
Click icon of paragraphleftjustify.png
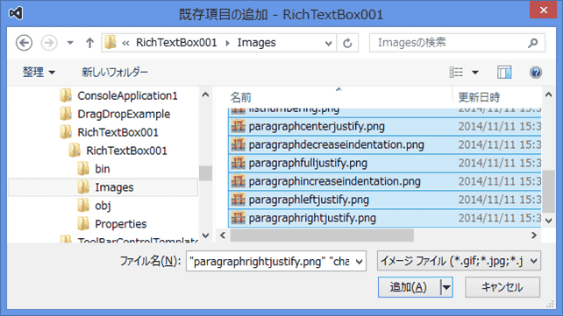pos(238,200)
